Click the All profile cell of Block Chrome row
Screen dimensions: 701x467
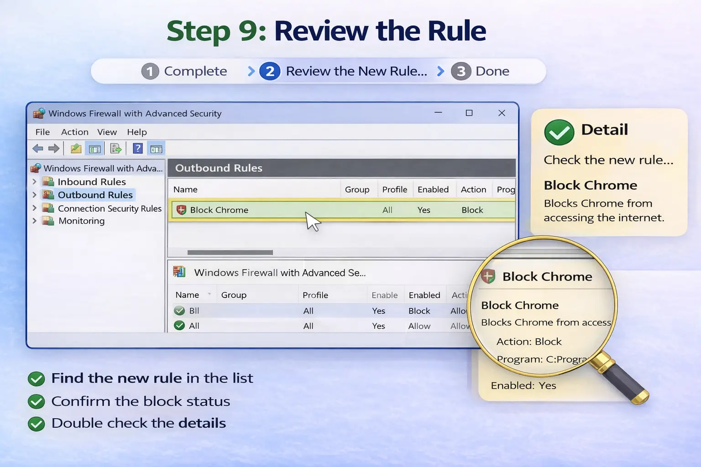click(x=387, y=210)
